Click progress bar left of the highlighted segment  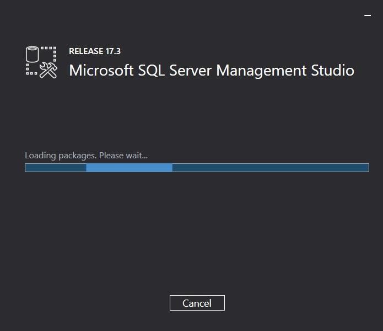pyautogui.click(x=56, y=168)
